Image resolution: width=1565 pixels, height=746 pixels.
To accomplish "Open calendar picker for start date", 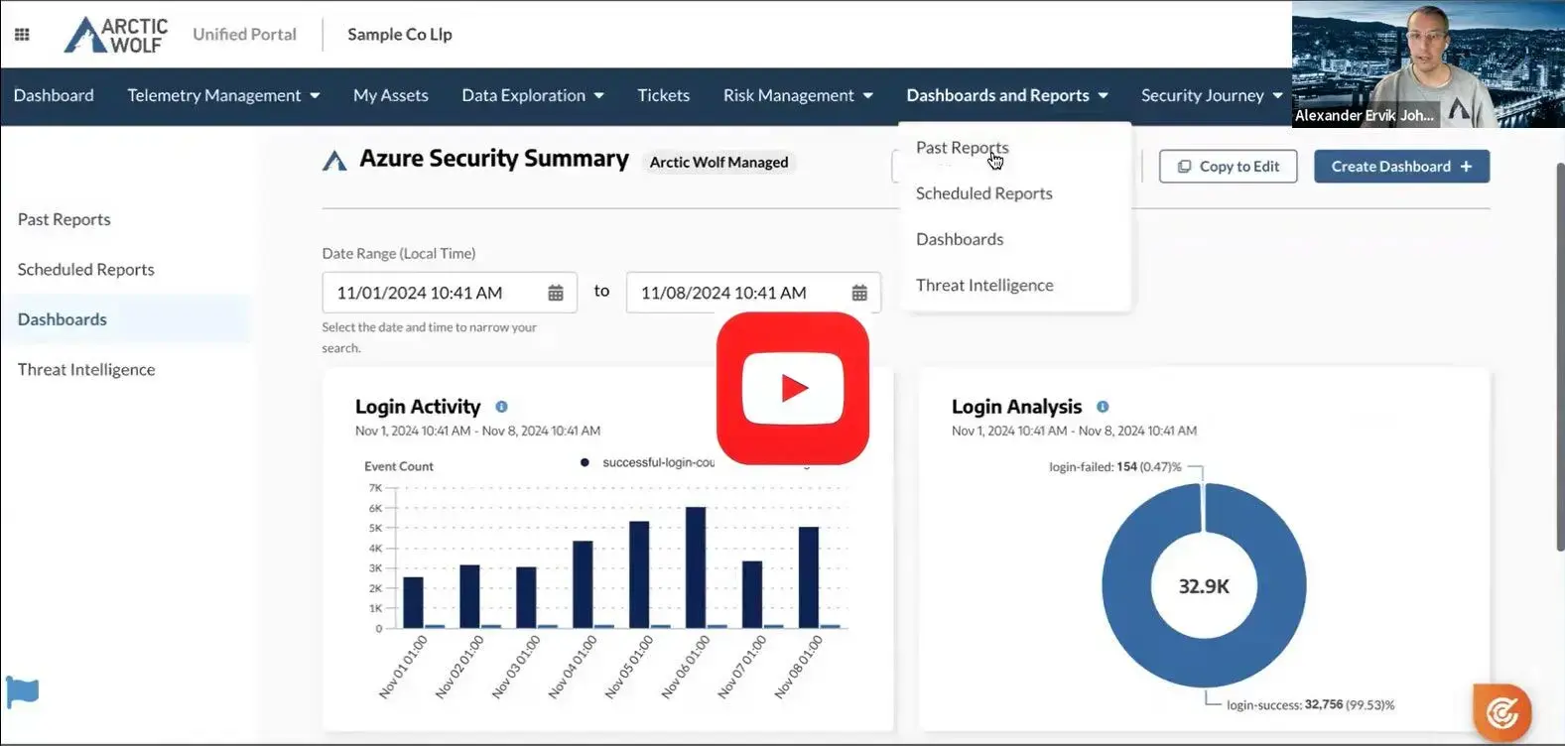I will [556, 293].
